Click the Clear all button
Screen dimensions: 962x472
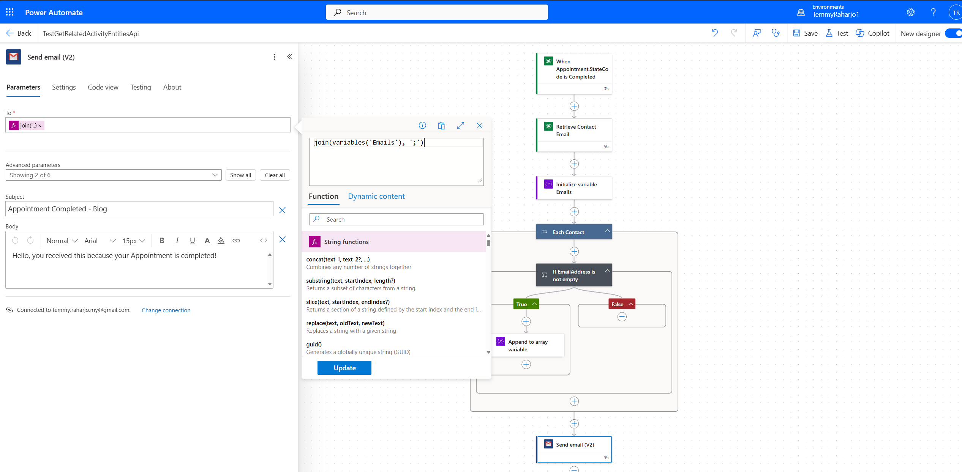click(275, 175)
